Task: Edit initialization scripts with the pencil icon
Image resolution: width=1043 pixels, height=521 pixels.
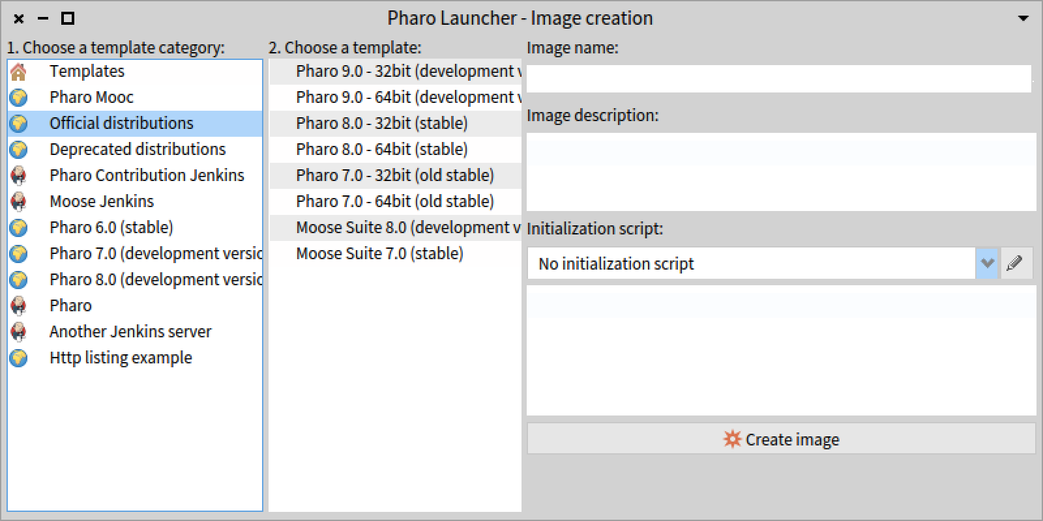Action: click(1014, 263)
